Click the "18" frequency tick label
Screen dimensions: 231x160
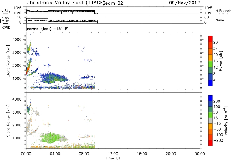19,17
